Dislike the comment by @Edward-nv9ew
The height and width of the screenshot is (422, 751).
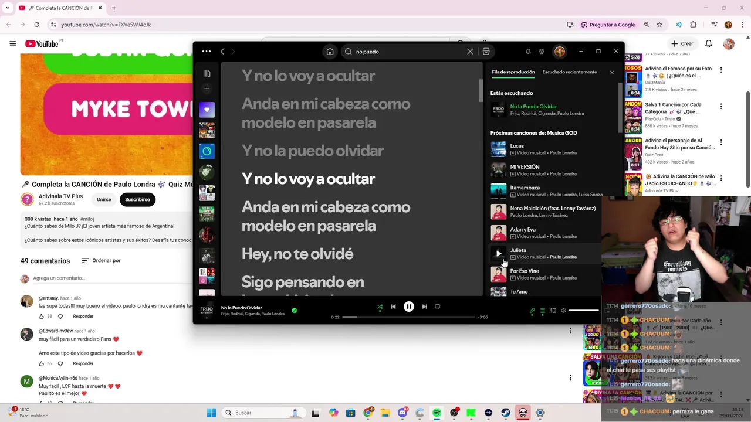[60, 364]
